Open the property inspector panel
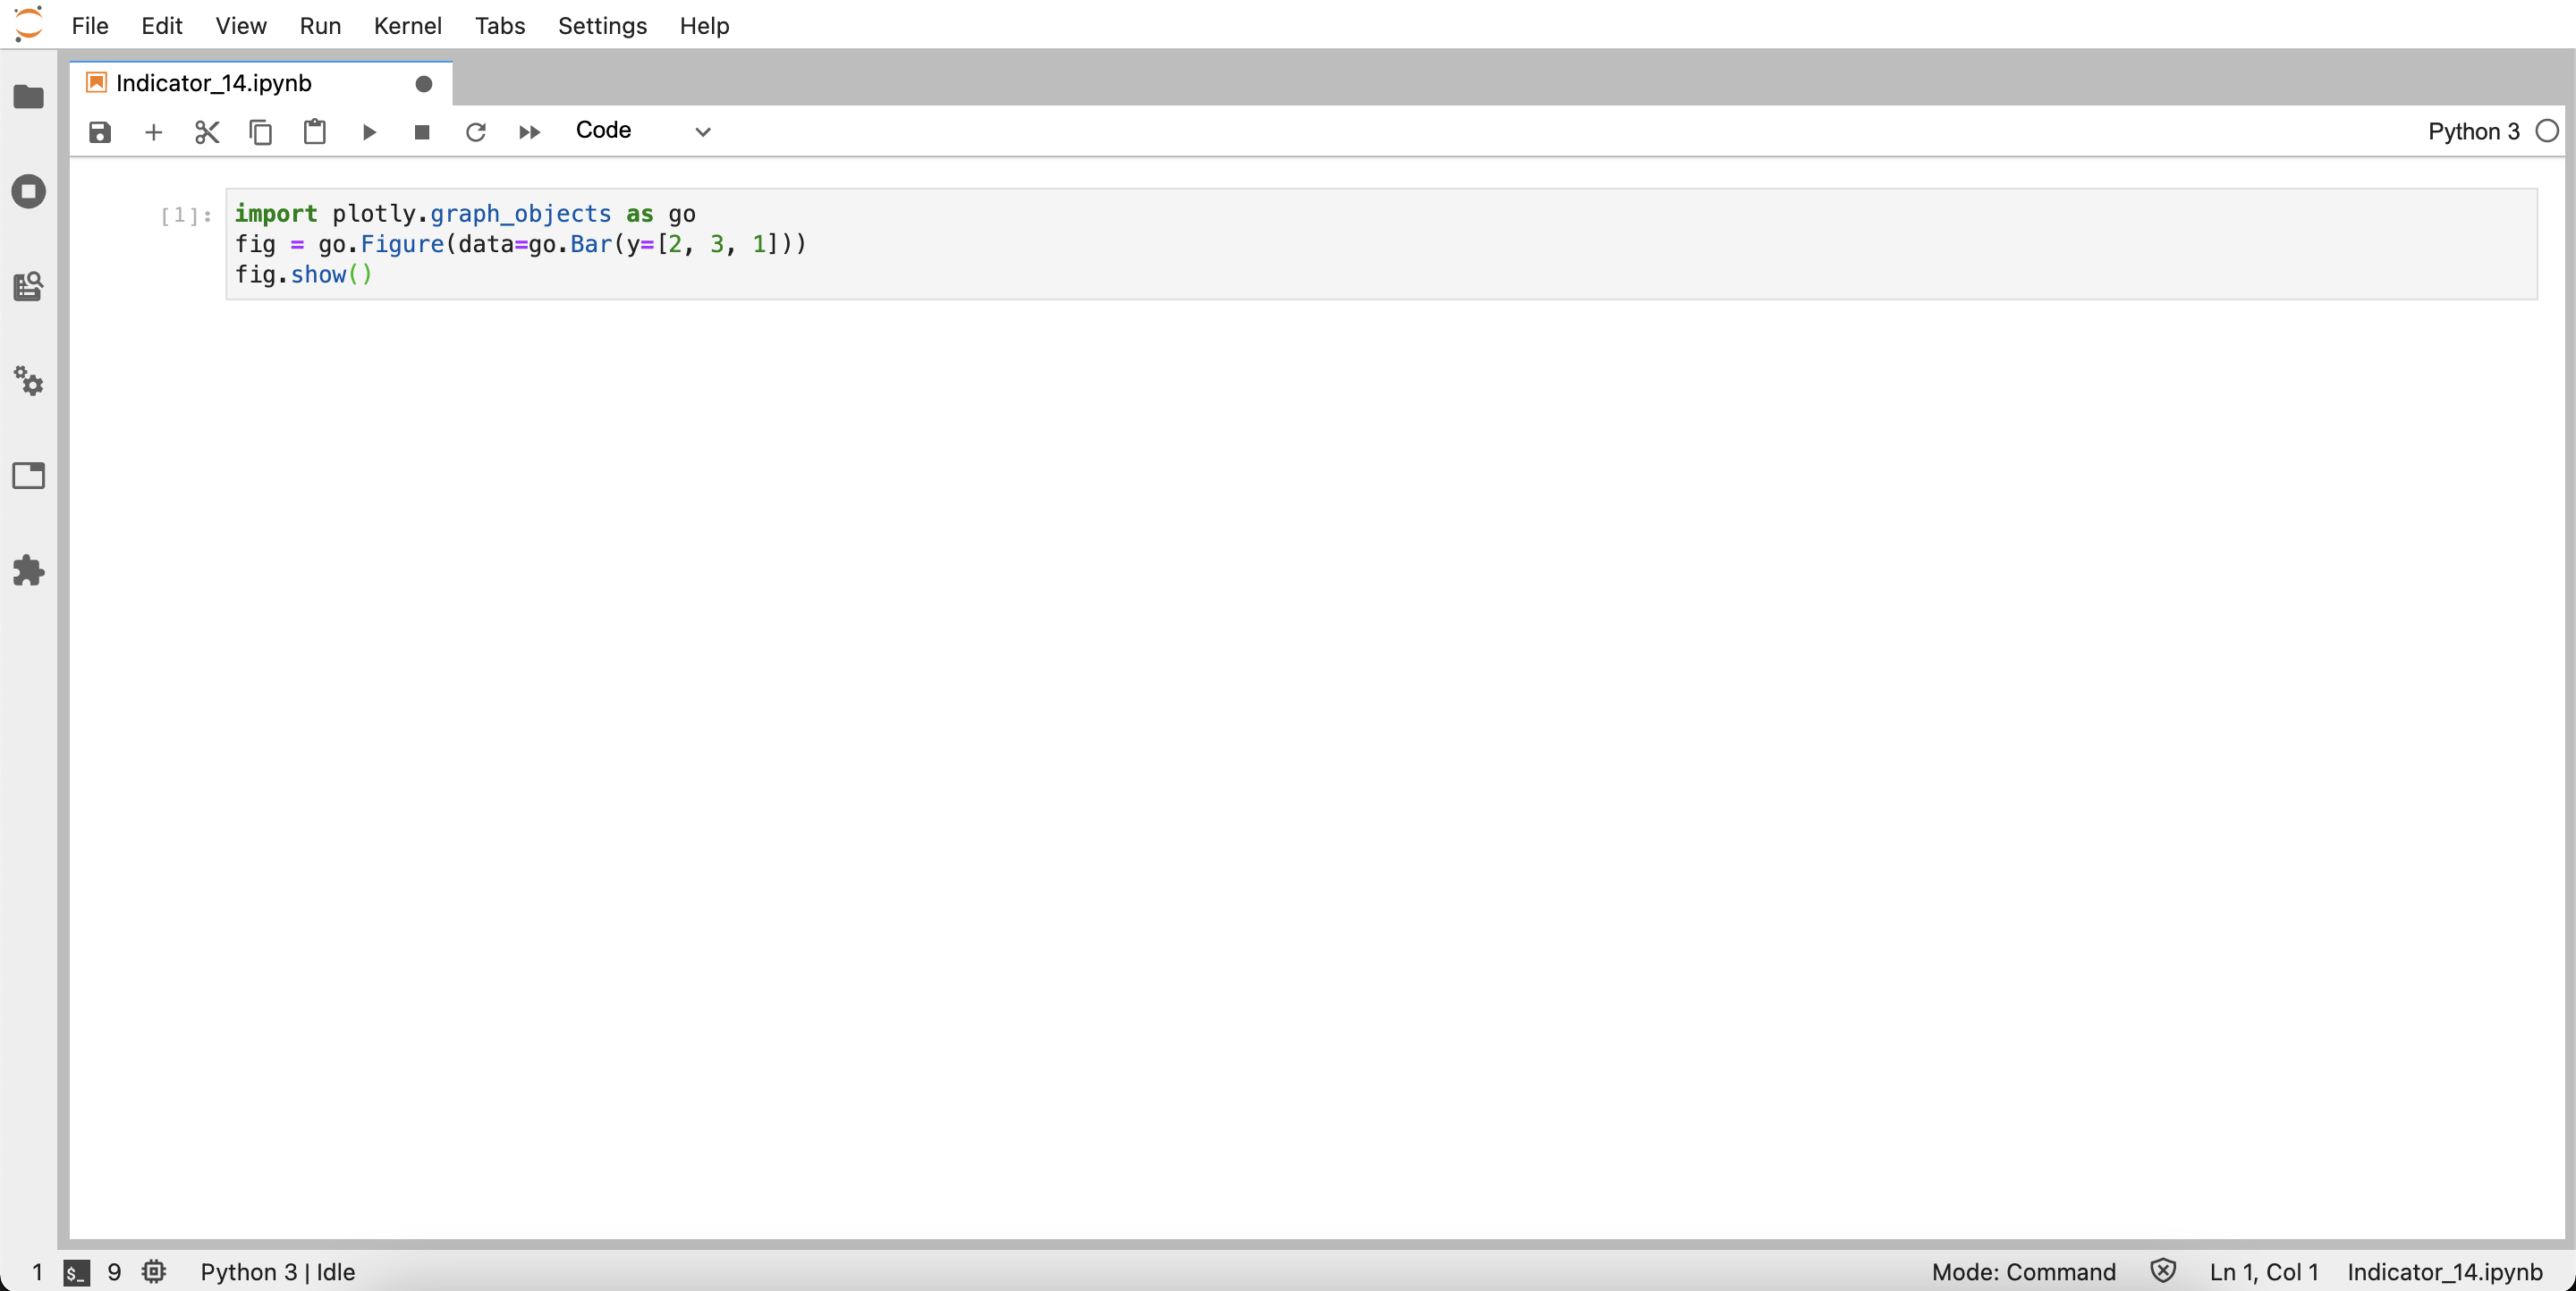The width and height of the screenshot is (2576, 1291). tap(28, 383)
